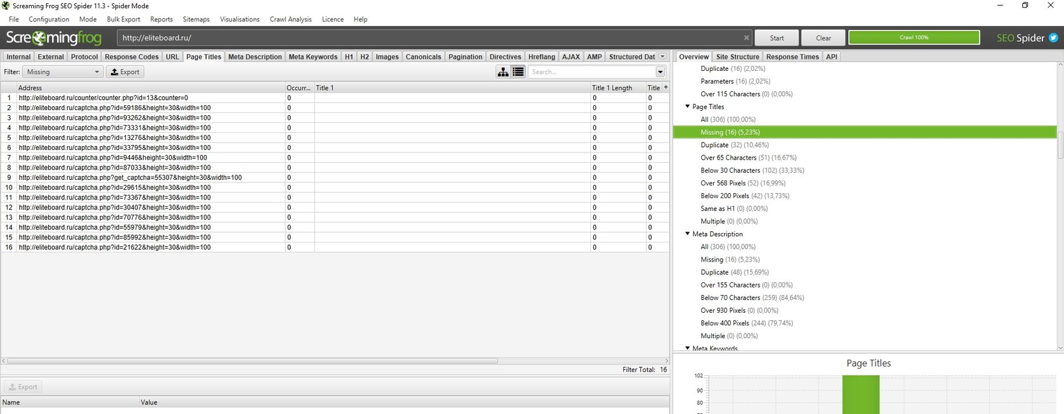Switch to the Meta Keywords tab
The height and width of the screenshot is (414, 1064).
[x=313, y=56]
